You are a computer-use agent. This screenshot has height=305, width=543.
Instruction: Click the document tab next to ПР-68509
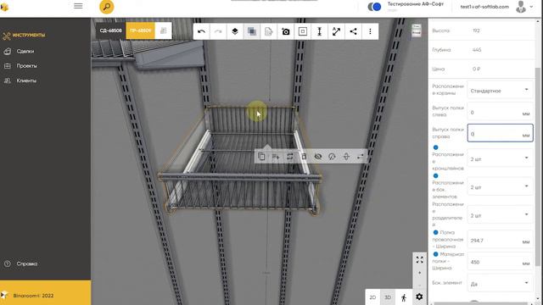click(163, 30)
